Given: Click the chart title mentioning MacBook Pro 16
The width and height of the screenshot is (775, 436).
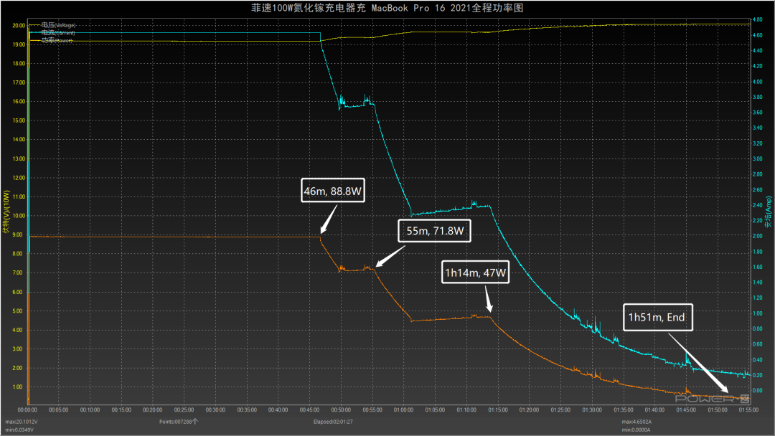Looking at the screenshot, I should click(x=387, y=8).
